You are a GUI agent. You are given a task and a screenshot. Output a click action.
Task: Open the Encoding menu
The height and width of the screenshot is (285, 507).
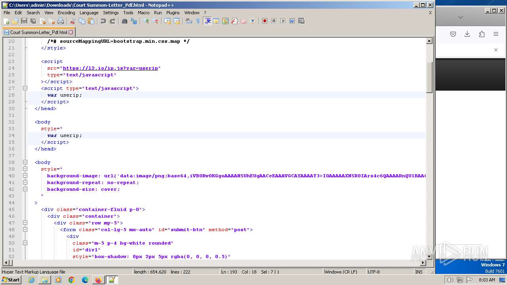(x=66, y=13)
